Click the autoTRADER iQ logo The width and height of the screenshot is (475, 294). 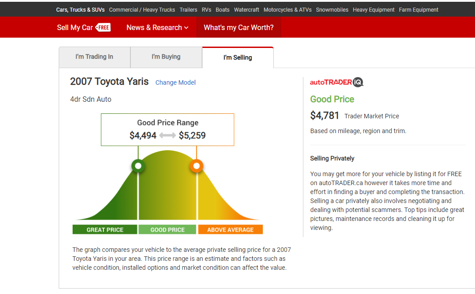(337, 82)
